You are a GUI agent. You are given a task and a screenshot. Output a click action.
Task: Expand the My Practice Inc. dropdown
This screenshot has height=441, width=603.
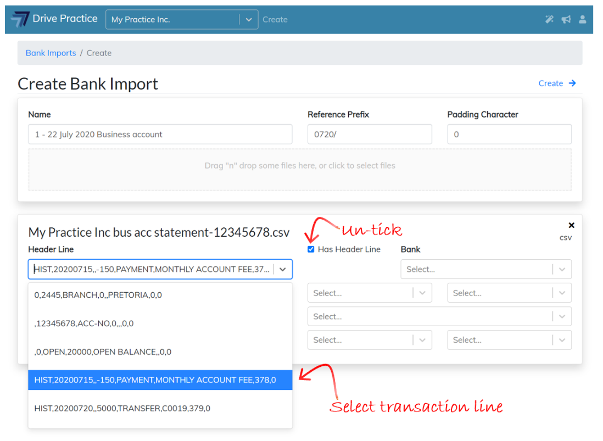click(248, 19)
